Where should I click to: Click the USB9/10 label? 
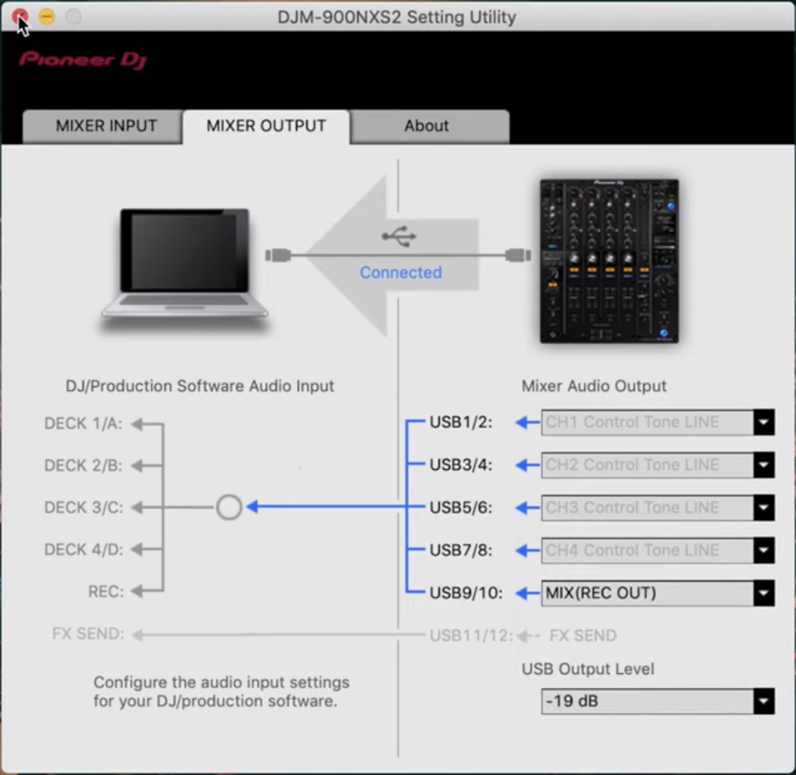coord(466,593)
